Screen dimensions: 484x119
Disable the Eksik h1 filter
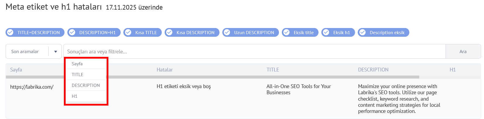tap(338, 32)
